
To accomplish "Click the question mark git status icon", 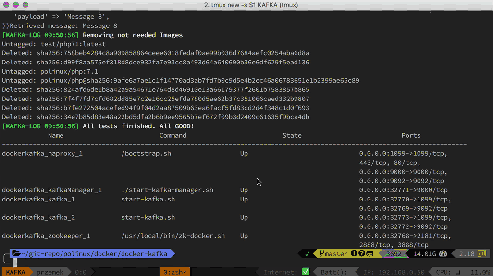I will 362,253.
